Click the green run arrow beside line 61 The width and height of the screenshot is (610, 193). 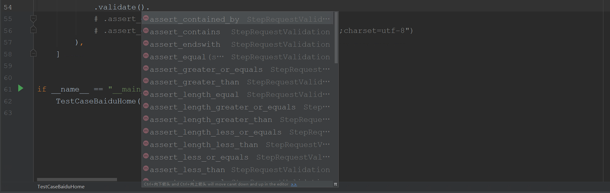(21, 88)
